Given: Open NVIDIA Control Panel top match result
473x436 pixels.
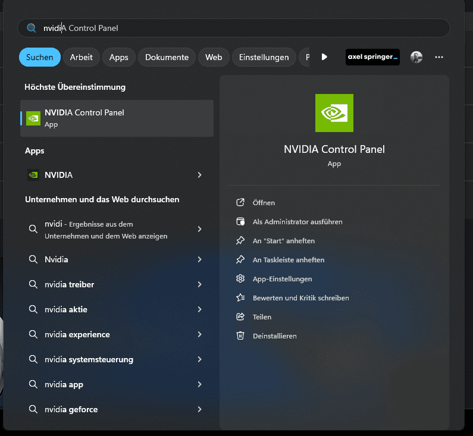Looking at the screenshot, I should click(117, 118).
